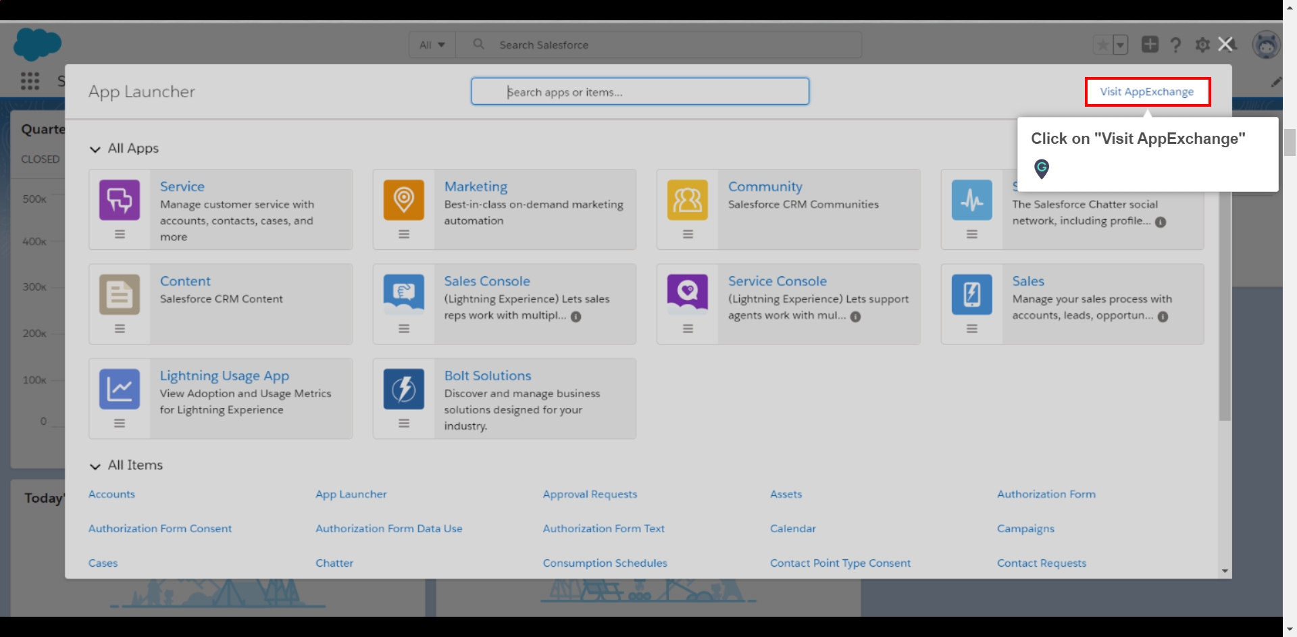The image size is (1297, 637).
Task: Open the Lightning Usage App title link
Action: 224,376
